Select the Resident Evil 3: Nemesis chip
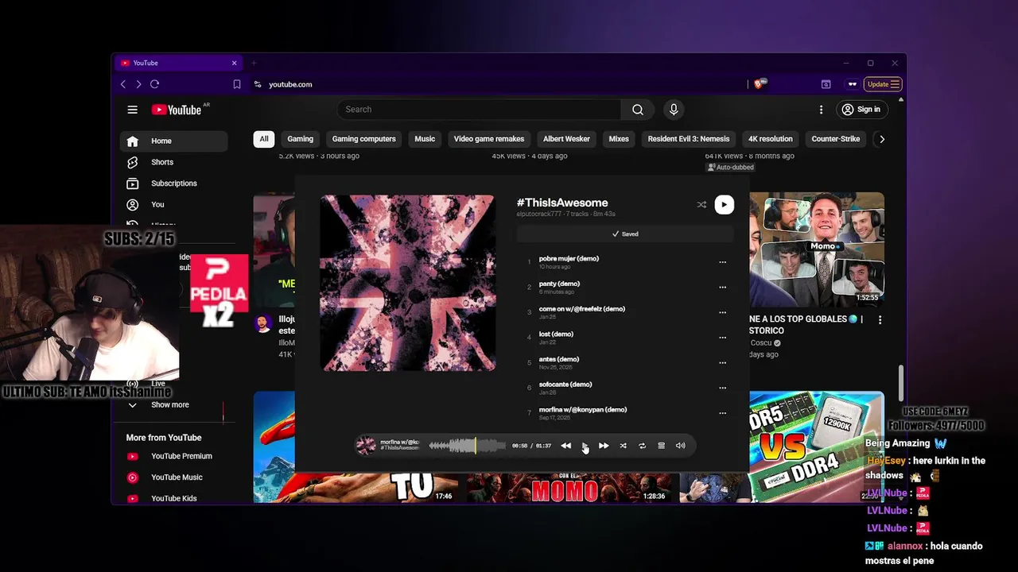This screenshot has height=572, width=1018. click(689, 139)
